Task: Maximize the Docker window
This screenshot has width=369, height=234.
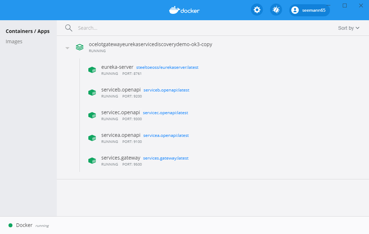Action: point(345,5)
